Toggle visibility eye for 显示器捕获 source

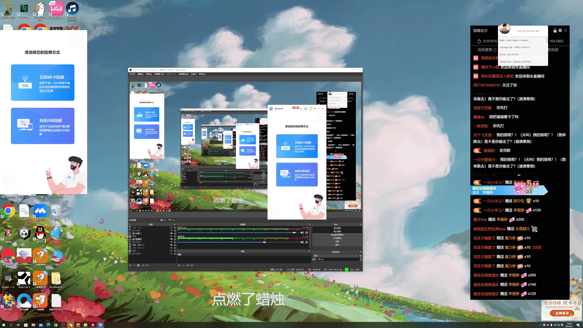(171, 239)
